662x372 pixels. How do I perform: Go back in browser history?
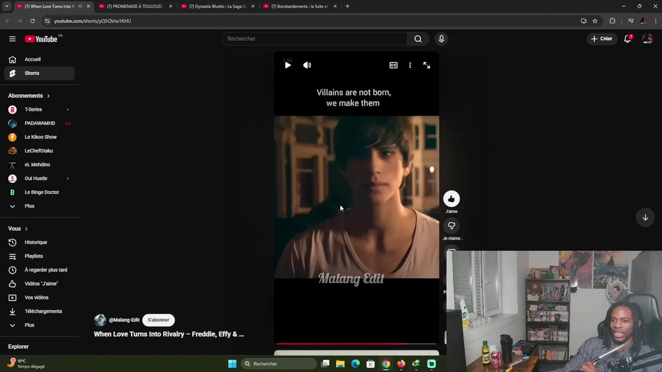pos(7,21)
